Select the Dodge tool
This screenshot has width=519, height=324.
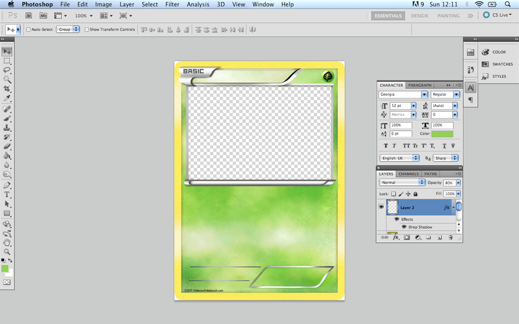click(x=7, y=174)
